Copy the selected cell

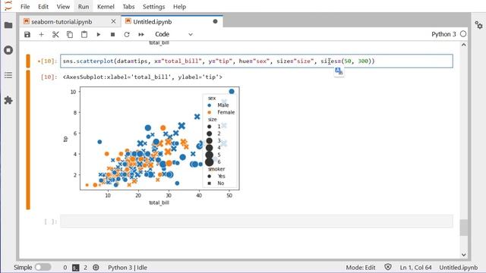tap(70, 34)
